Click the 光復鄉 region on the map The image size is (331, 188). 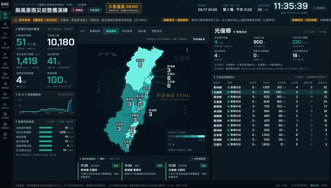tap(138, 107)
